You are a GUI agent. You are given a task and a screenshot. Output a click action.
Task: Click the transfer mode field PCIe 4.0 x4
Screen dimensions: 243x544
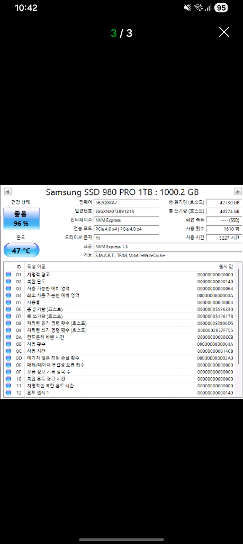pyautogui.click(x=126, y=229)
